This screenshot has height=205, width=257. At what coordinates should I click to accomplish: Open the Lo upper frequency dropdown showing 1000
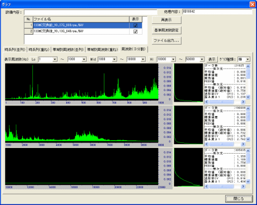coord(84,59)
